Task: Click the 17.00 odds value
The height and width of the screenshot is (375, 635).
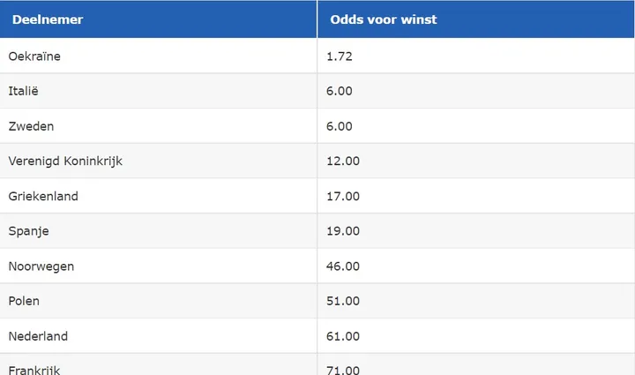Action: pos(345,196)
